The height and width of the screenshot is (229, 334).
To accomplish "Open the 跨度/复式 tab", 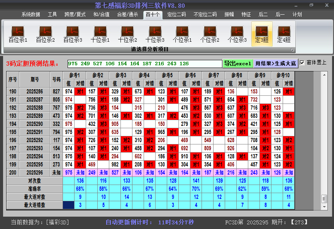I will click(75, 14).
